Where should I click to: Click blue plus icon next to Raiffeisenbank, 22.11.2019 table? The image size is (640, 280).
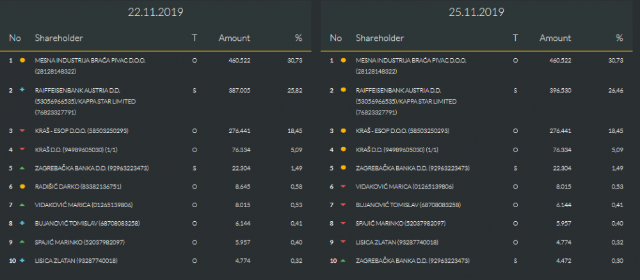coord(22,90)
